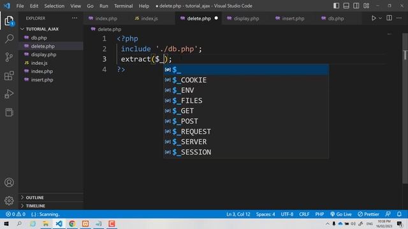The height and width of the screenshot is (229, 408).
Task: Open the Run and Debug view
Action: (9, 94)
